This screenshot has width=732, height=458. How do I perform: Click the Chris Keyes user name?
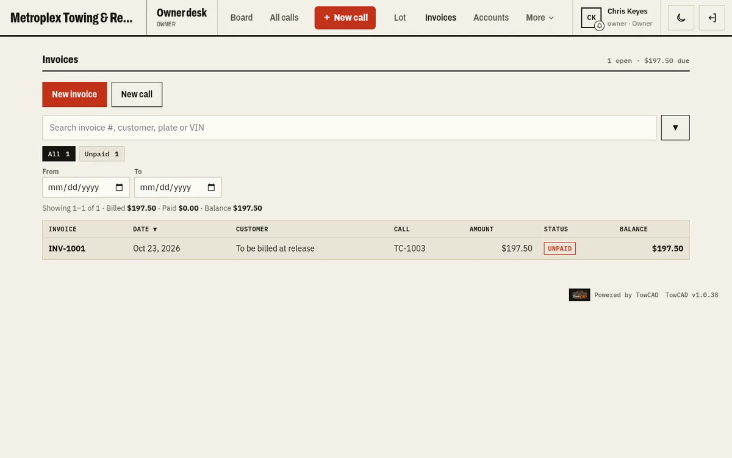click(x=628, y=12)
